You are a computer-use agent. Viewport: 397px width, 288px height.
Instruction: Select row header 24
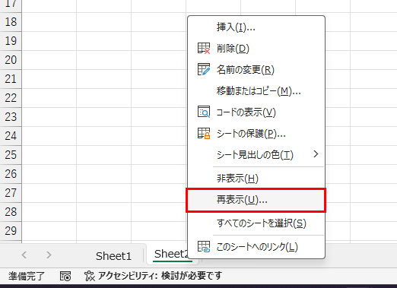click(11, 136)
